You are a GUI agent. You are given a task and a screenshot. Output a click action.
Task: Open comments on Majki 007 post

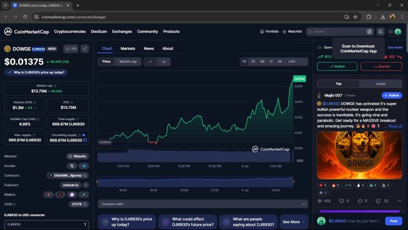pyautogui.click(x=344, y=201)
